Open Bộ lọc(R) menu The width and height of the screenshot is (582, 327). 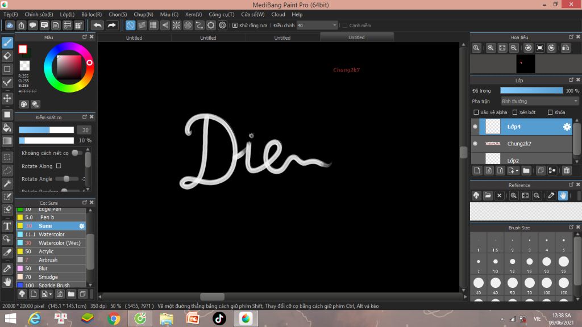click(92, 14)
